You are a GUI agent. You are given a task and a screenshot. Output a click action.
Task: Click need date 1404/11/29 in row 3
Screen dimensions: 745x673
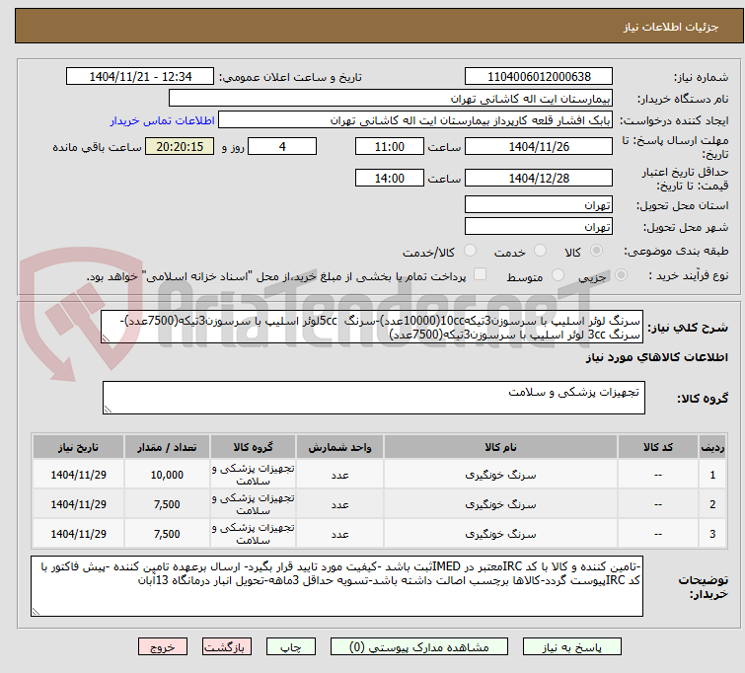click(78, 534)
